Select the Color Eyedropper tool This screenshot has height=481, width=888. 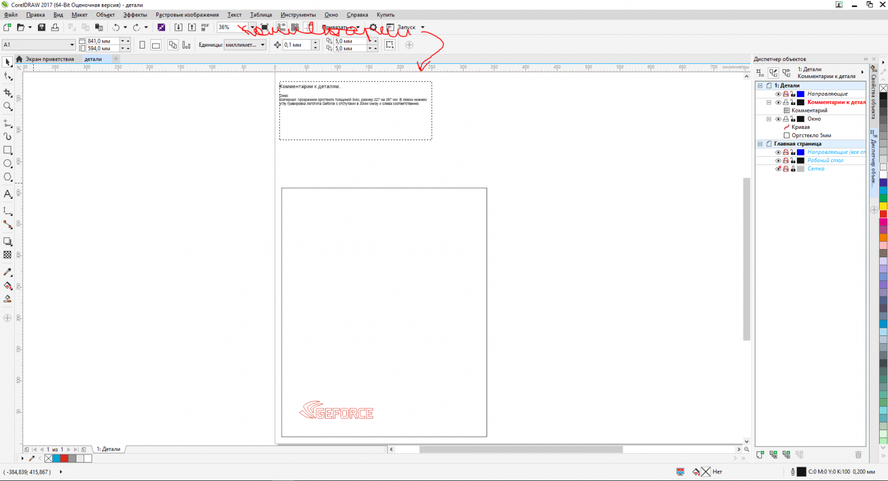(x=8, y=272)
